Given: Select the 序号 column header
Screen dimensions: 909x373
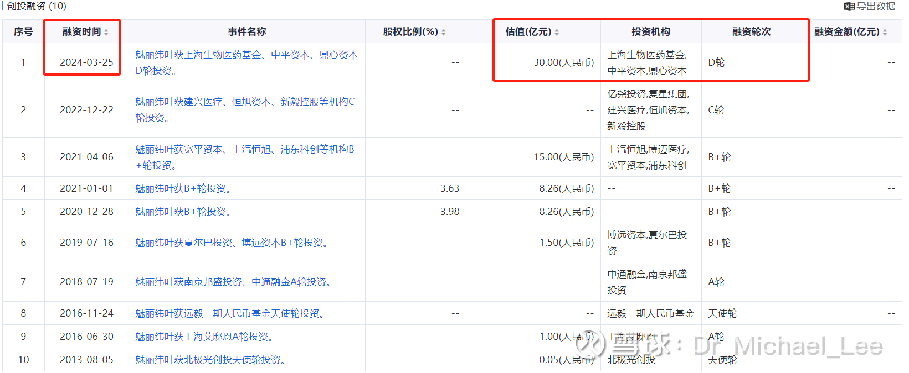Looking at the screenshot, I should (23, 31).
